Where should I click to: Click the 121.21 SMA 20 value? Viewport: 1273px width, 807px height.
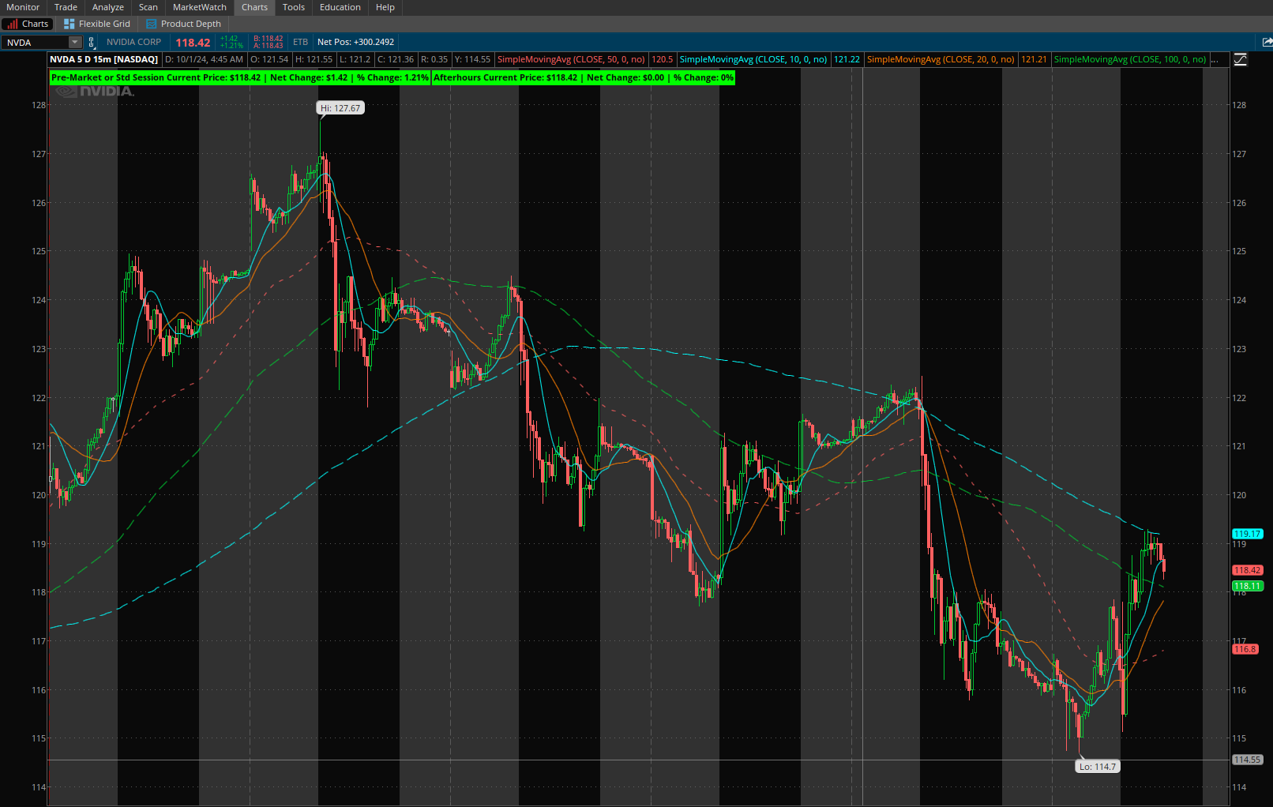click(x=1034, y=59)
